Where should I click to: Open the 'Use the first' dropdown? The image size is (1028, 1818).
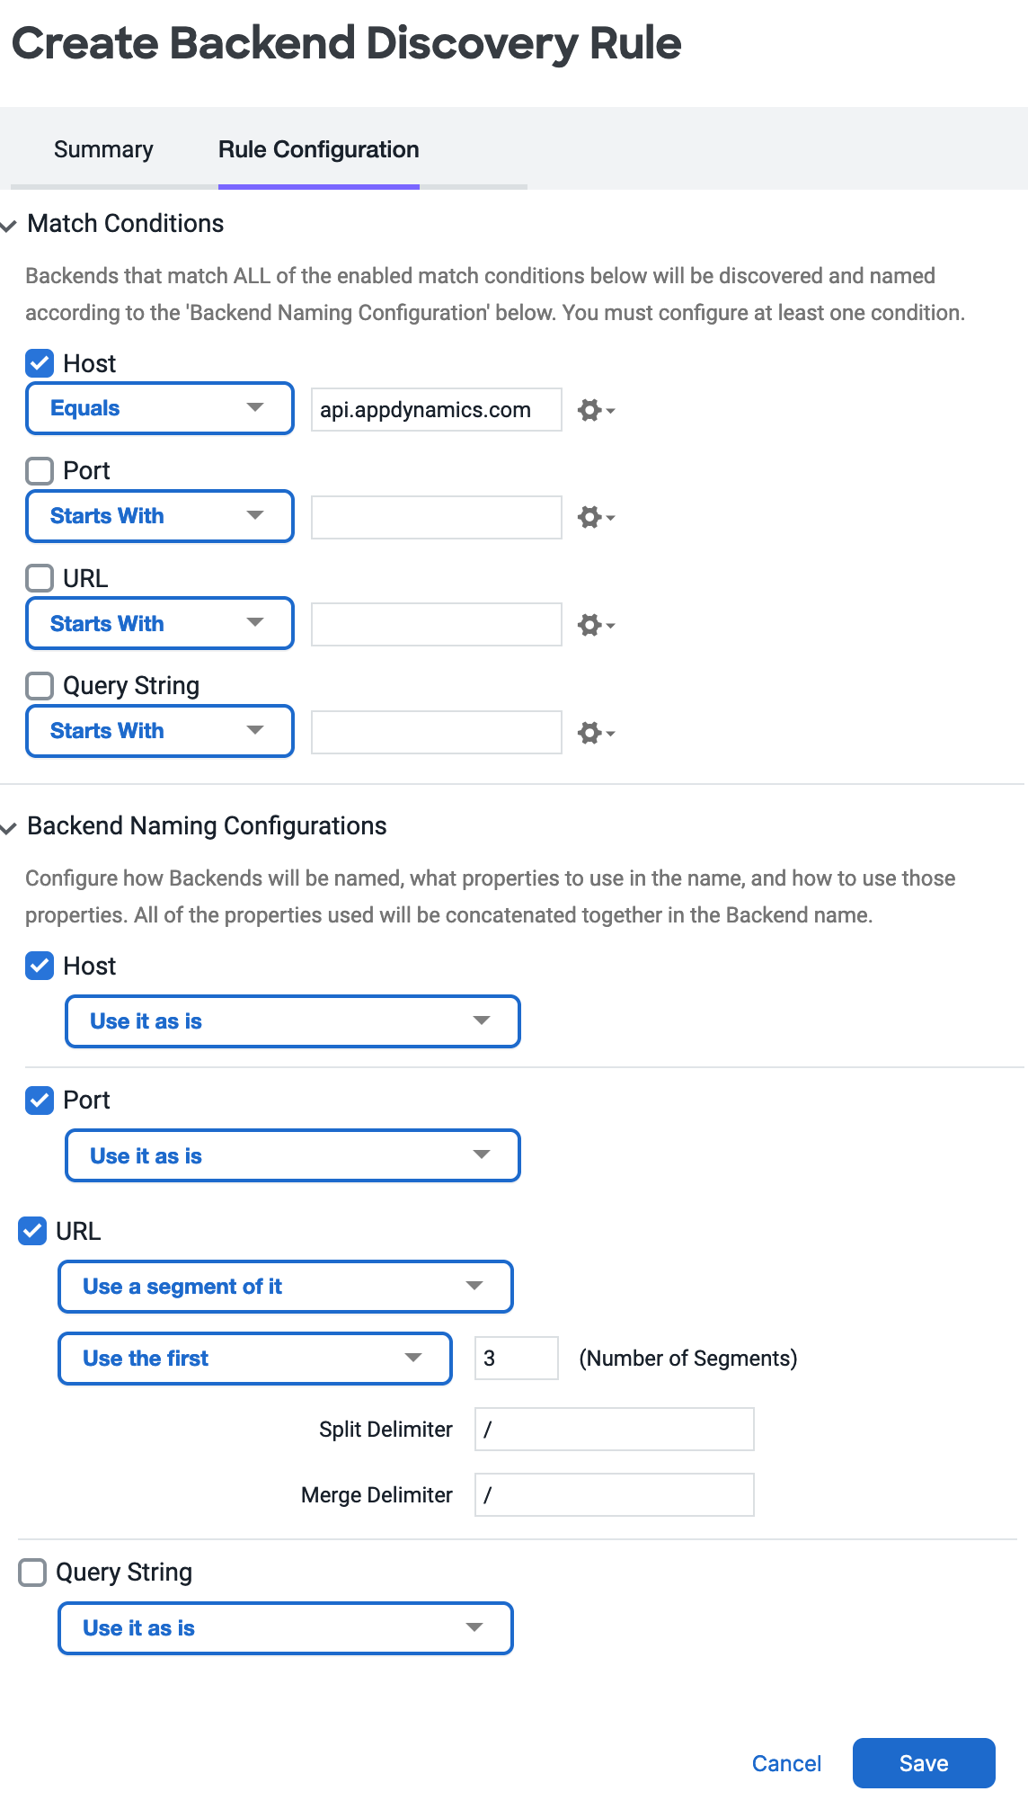[x=254, y=1359]
